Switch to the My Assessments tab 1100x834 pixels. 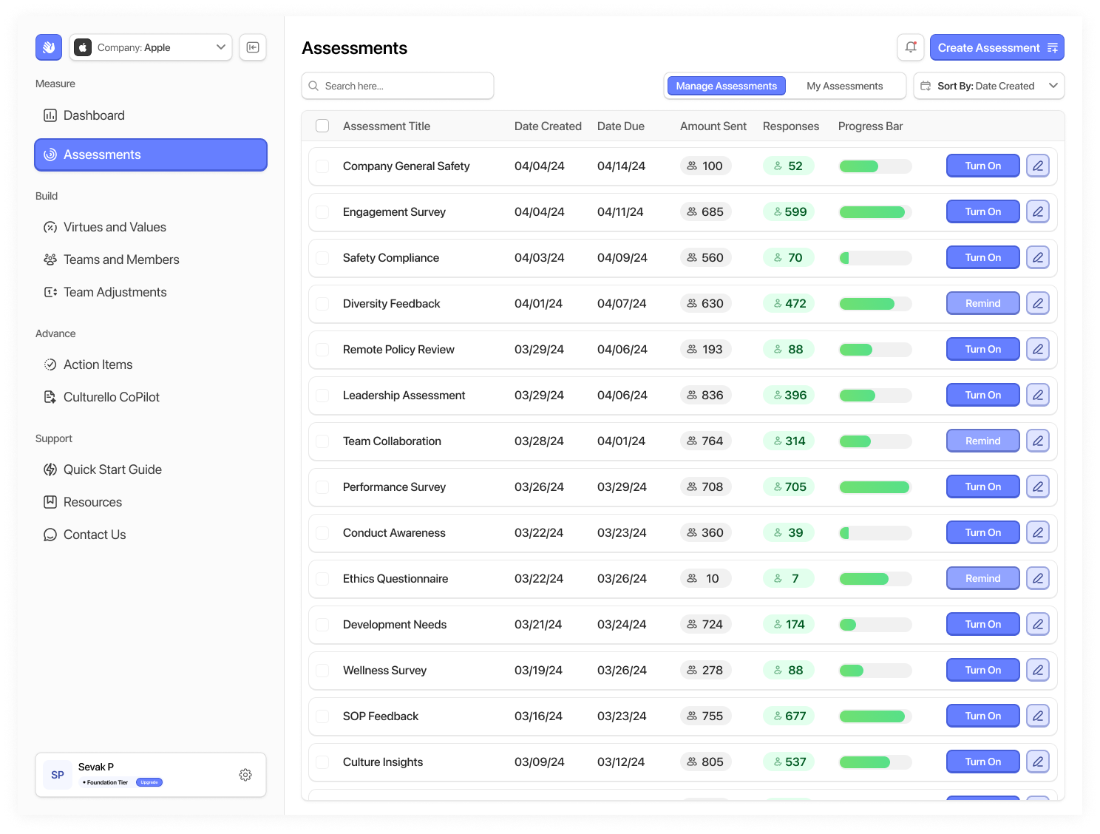845,86
